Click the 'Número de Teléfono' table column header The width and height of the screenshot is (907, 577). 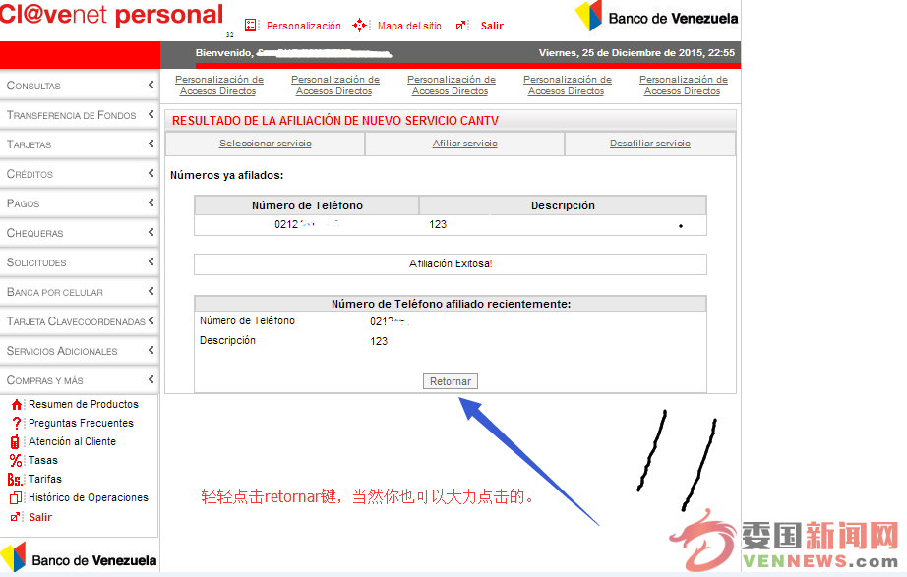coord(307,205)
